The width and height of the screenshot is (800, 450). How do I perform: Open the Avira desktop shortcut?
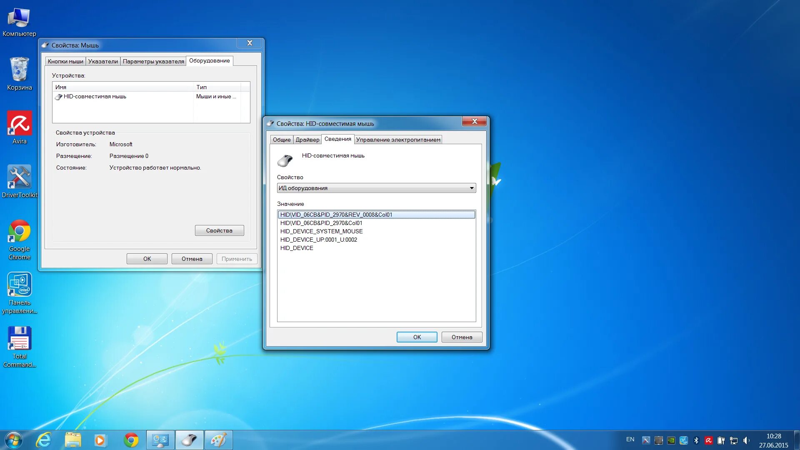tap(19, 124)
